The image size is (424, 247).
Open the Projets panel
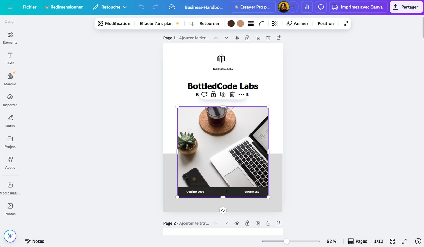10,142
